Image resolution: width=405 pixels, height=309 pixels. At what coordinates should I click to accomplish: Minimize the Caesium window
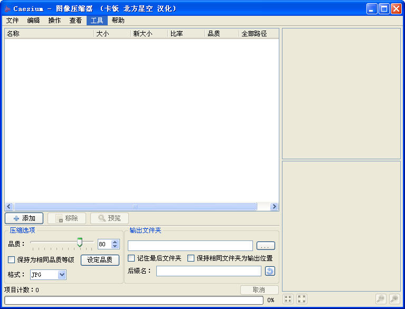click(x=372, y=9)
